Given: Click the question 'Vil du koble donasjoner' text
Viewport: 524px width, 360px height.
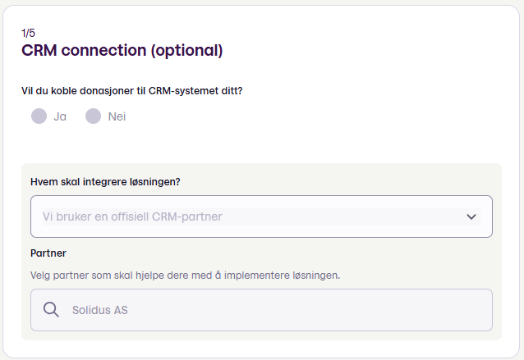Looking at the screenshot, I should (82, 91).
